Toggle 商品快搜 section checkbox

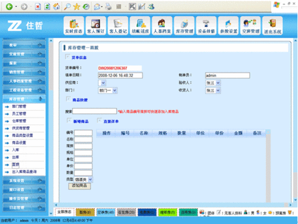(69, 99)
